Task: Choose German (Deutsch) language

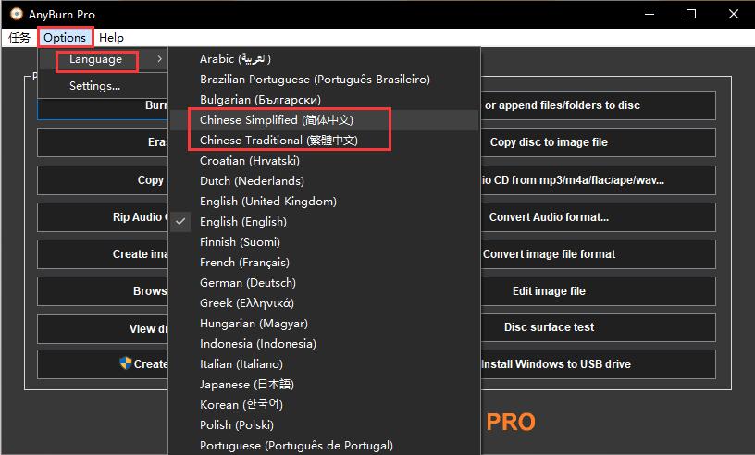Action: (324, 283)
